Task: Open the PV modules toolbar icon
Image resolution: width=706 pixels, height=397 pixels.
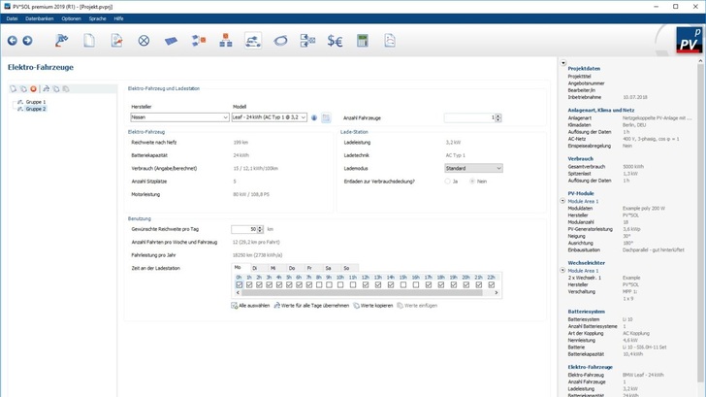Action: pos(171,41)
